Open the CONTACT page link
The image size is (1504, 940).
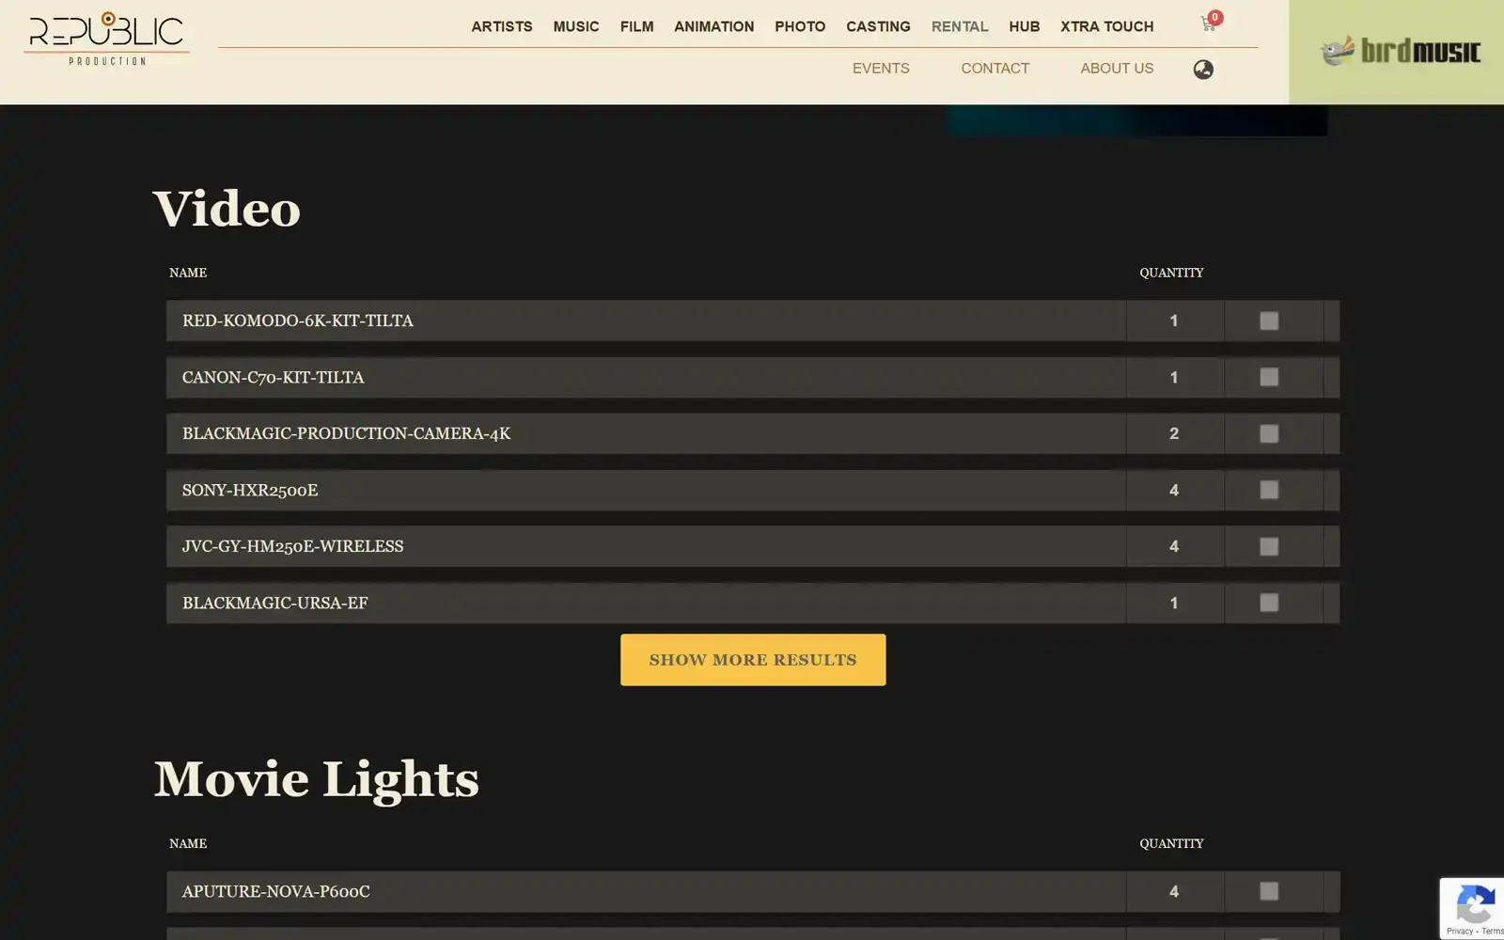point(995,69)
